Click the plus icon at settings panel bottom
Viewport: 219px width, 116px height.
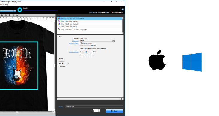(121, 99)
